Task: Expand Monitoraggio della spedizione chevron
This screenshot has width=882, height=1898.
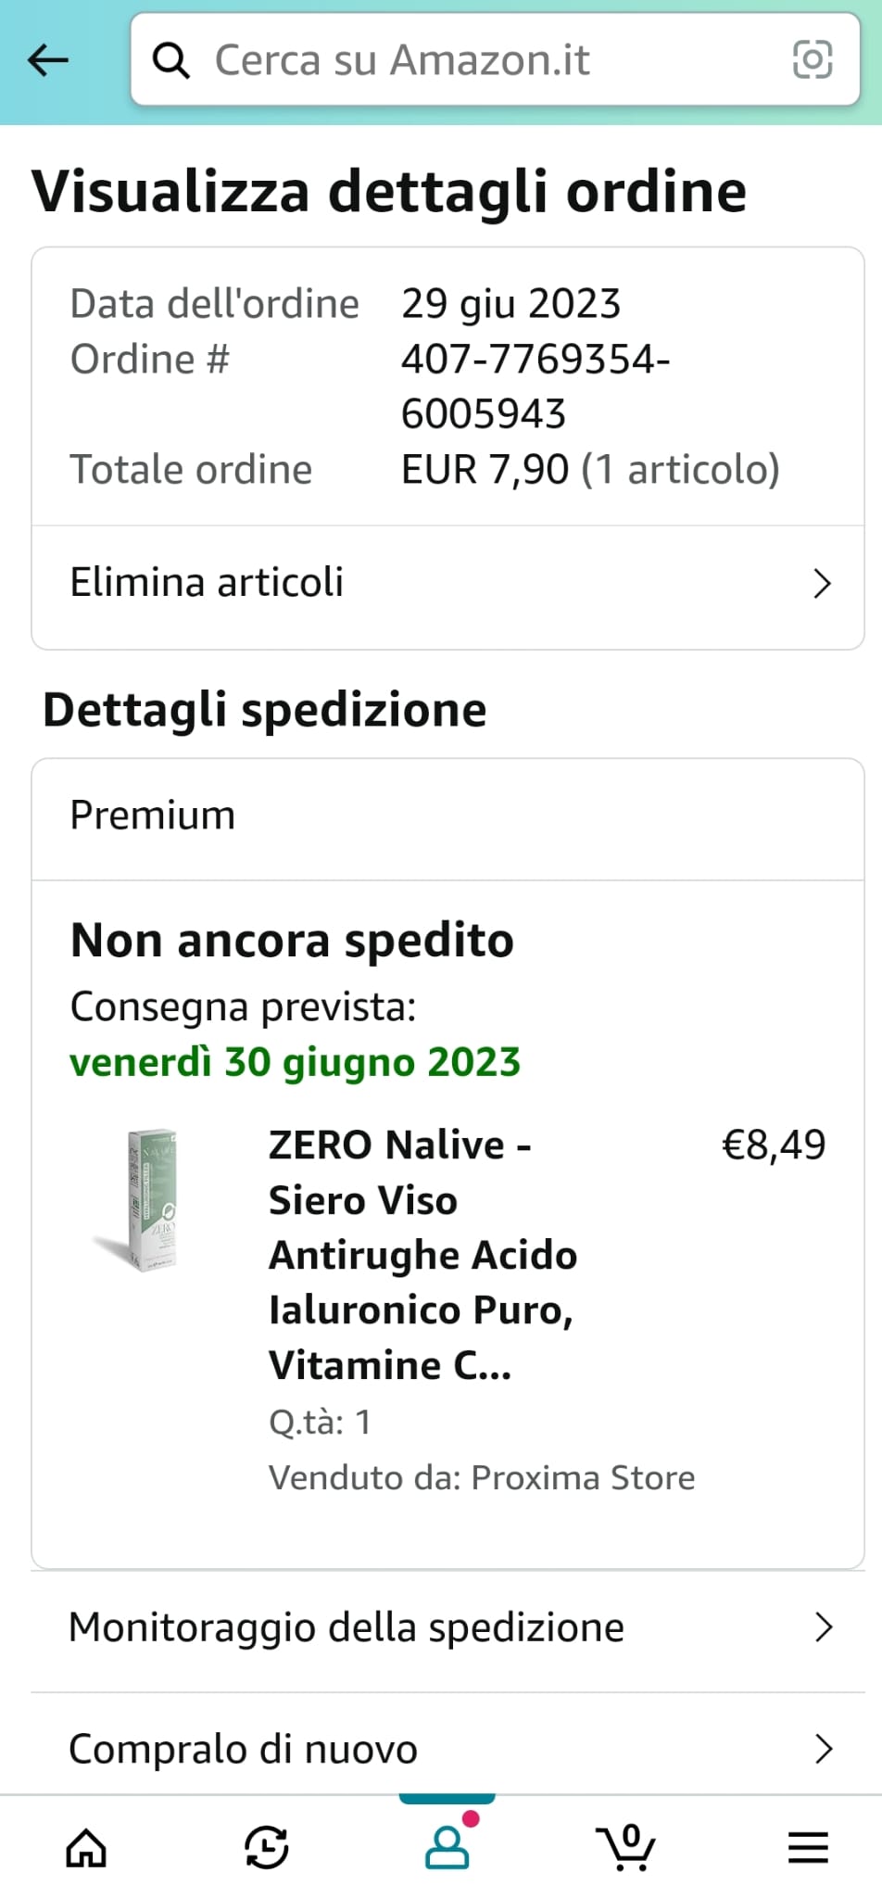Action: coord(823,1627)
